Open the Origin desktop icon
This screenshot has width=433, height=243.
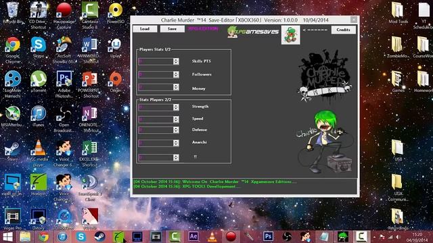(116, 82)
